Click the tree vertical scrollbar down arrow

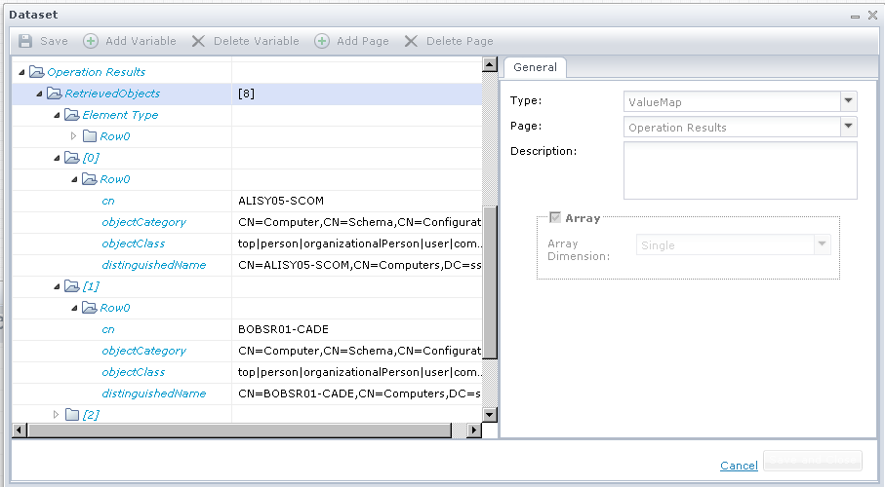(x=490, y=415)
